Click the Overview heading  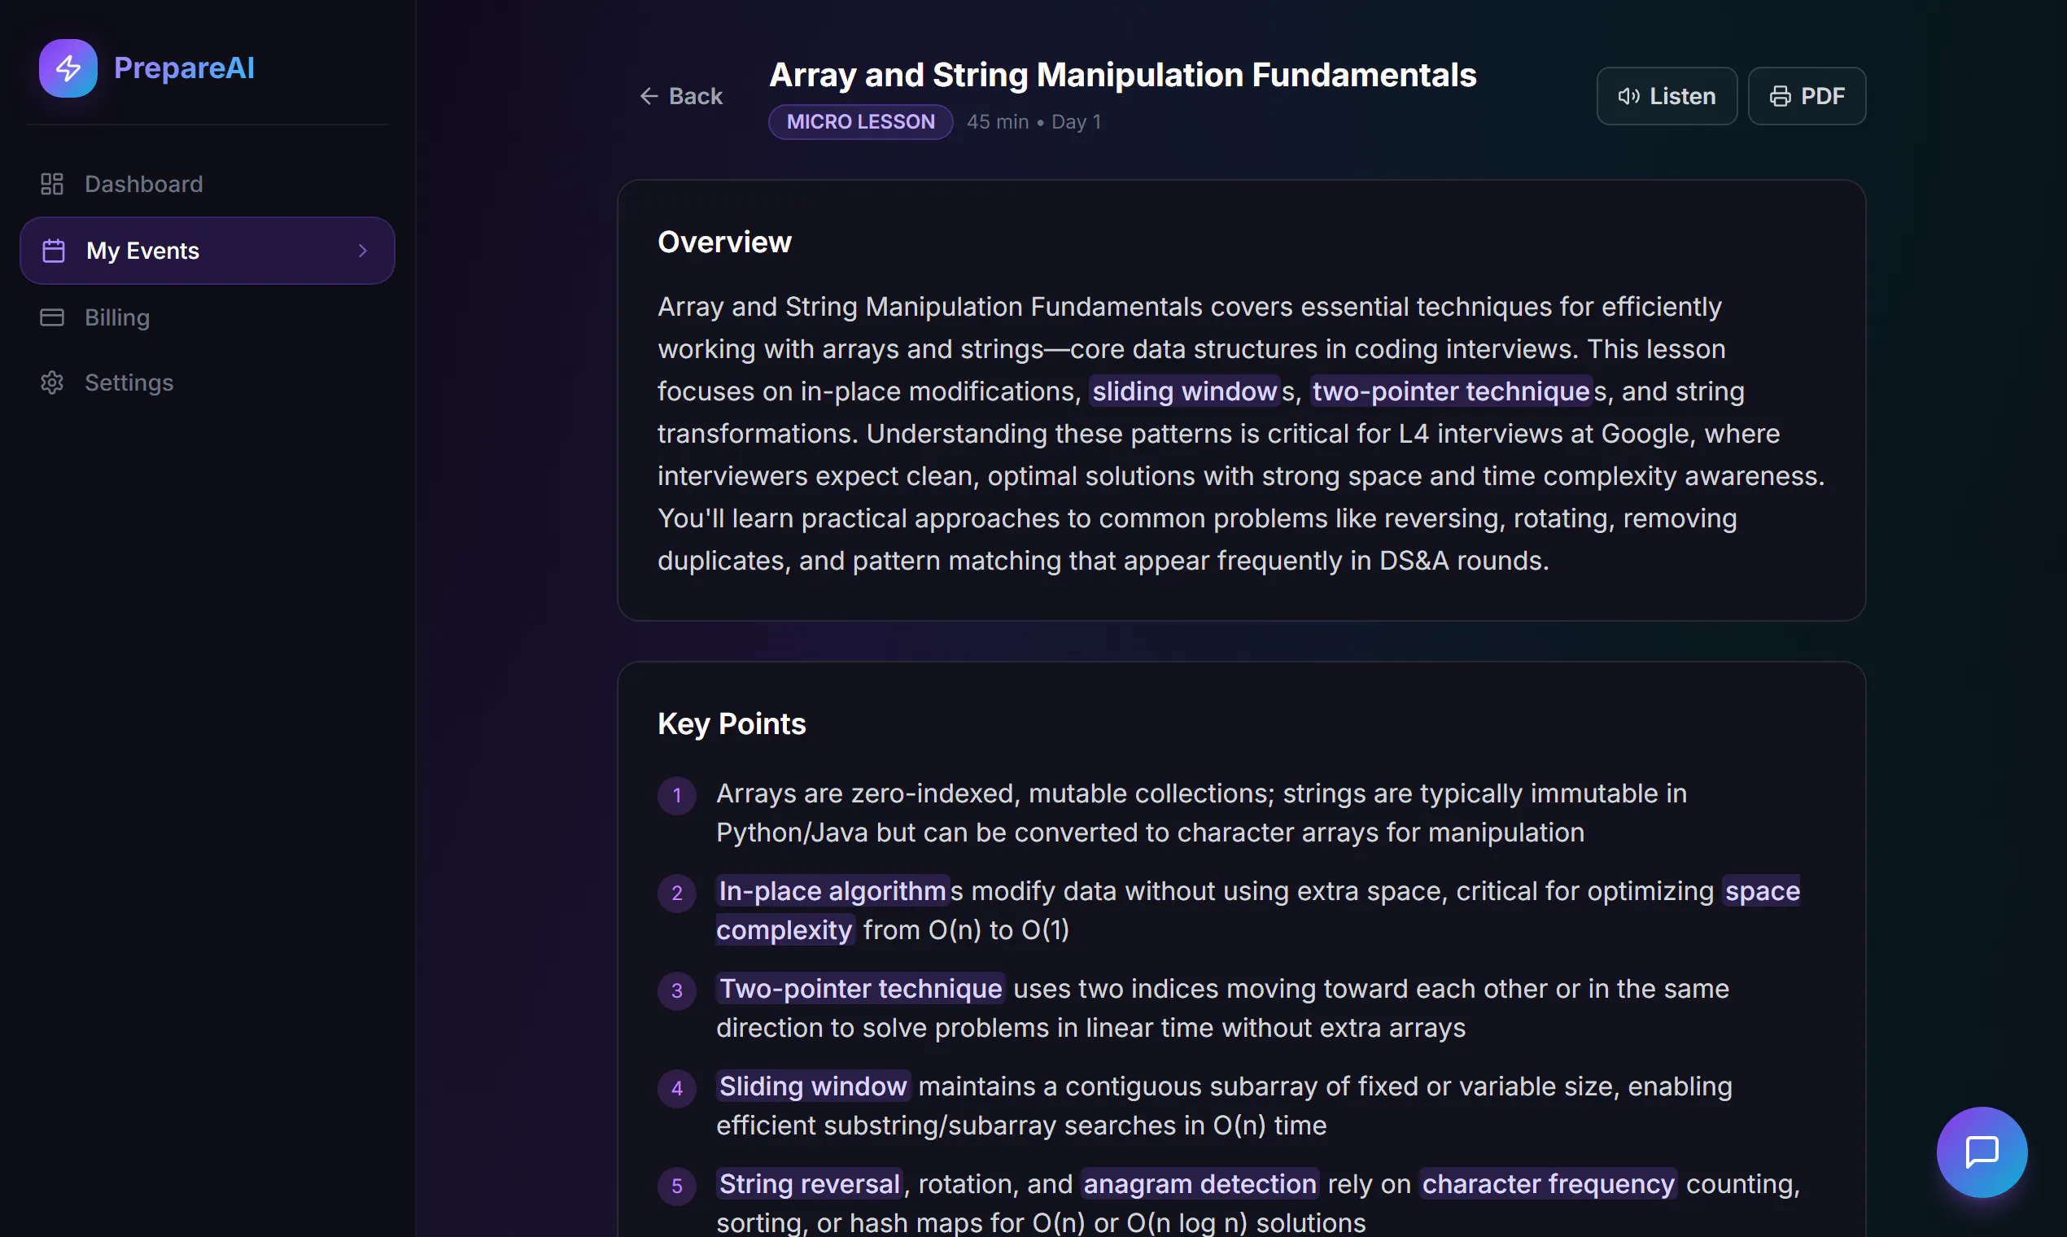724,242
